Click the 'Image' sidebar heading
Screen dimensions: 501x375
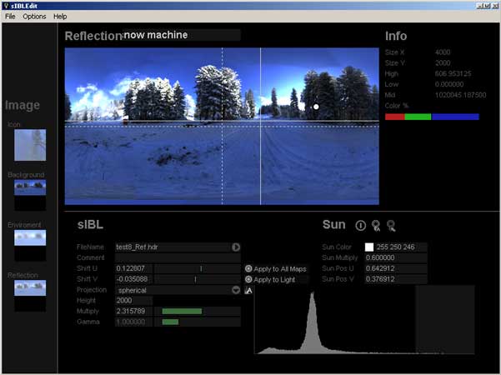[x=23, y=105]
